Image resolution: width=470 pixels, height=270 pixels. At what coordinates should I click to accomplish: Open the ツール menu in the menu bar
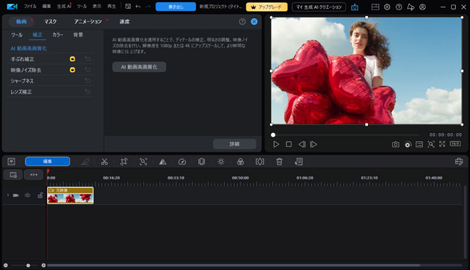[x=81, y=6]
